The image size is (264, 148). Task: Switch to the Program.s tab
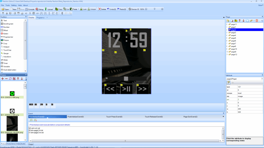click(x=40, y=17)
